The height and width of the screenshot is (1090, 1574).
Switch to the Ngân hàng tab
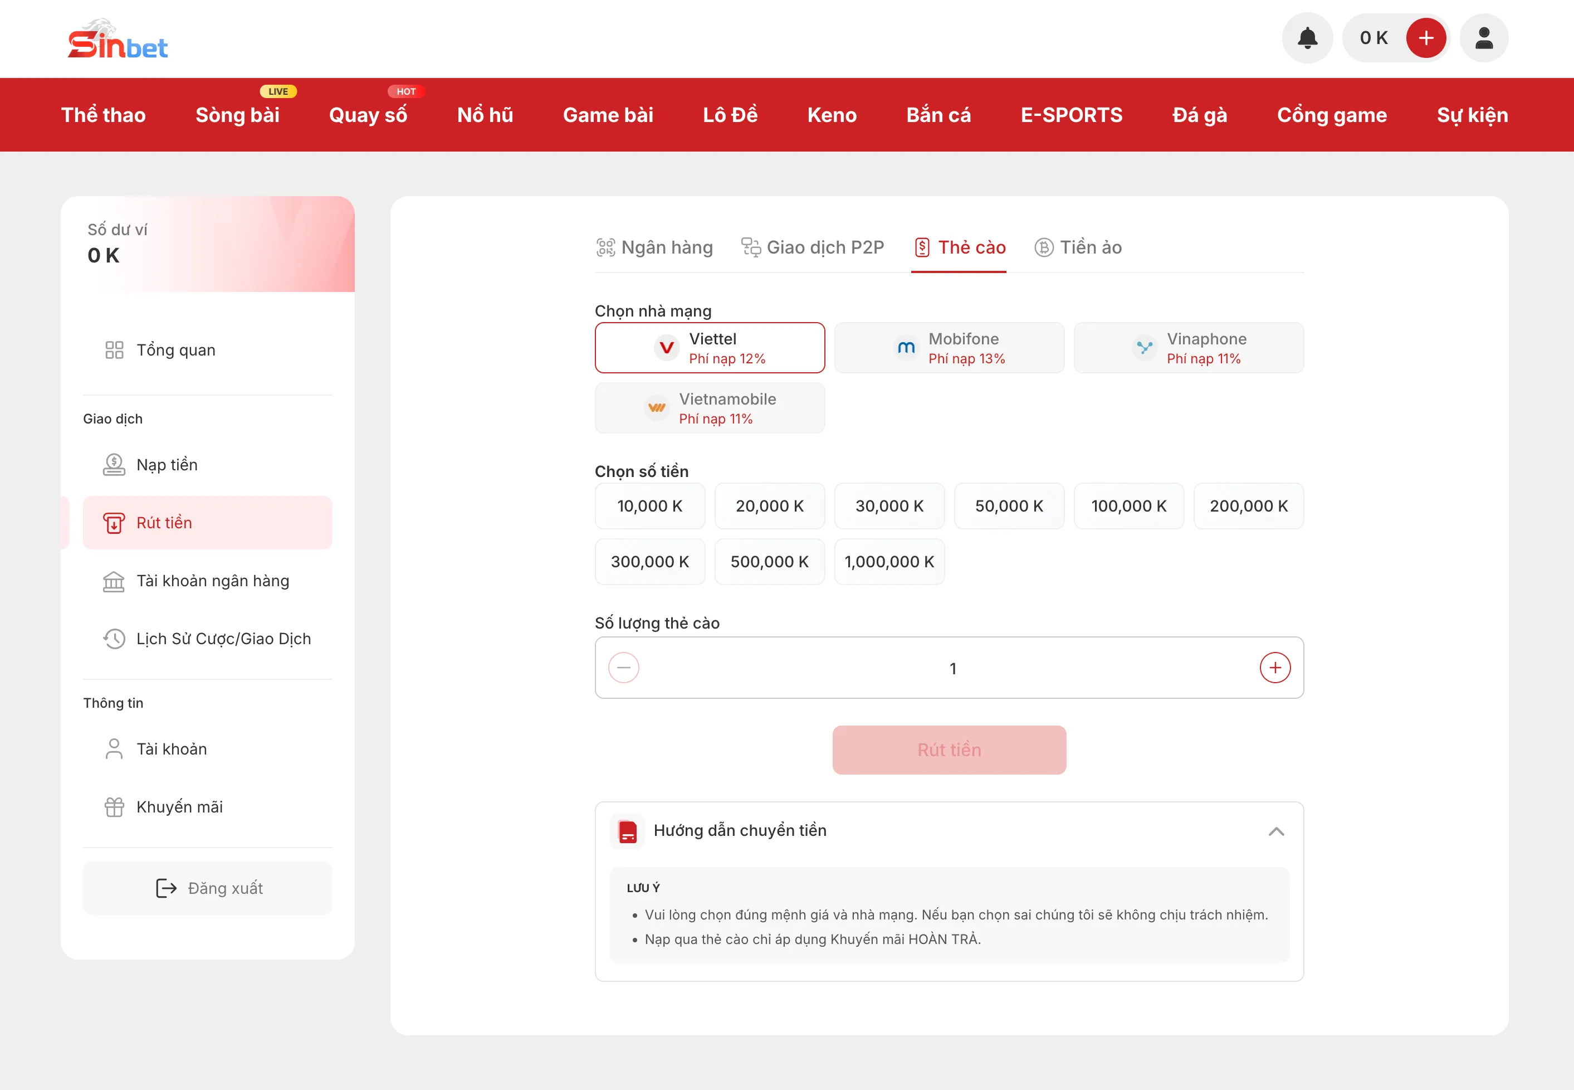pyautogui.click(x=654, y=247)
